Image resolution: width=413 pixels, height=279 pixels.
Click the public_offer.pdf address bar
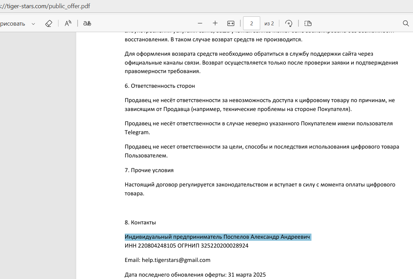[44, 6]
